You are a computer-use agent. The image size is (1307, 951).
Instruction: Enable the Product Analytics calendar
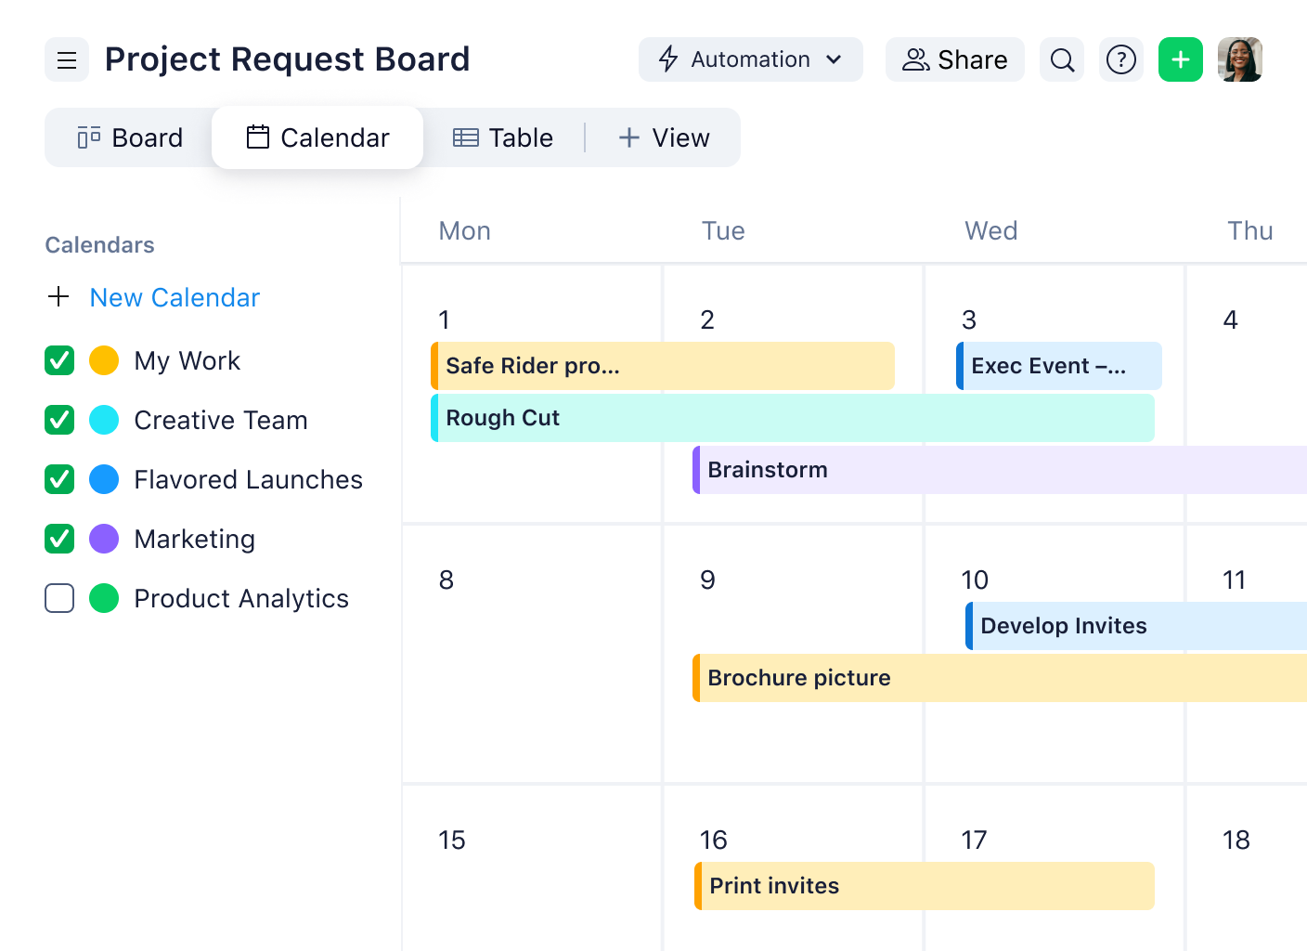tap(58, 598)
